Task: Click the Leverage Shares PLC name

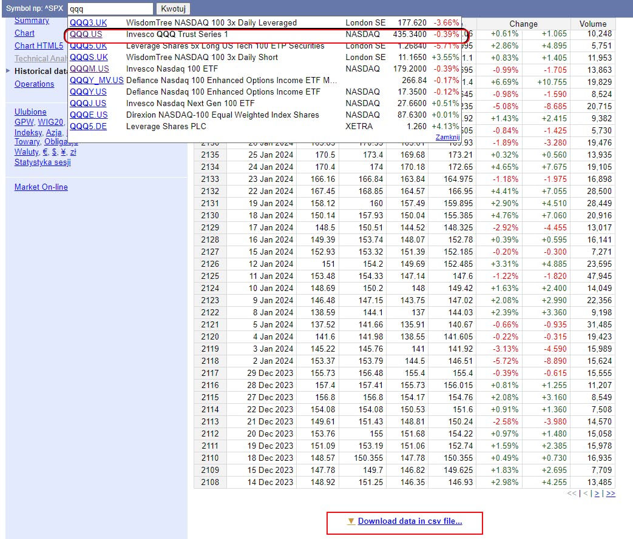Action: tap(166, 126)
